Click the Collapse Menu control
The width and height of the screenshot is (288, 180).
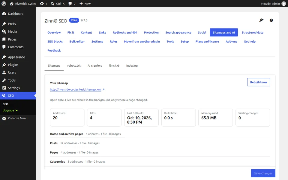[x=18, y=118]
